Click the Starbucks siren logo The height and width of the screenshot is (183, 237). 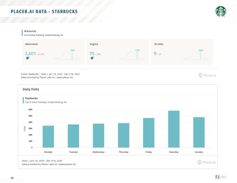pos(220,12)
